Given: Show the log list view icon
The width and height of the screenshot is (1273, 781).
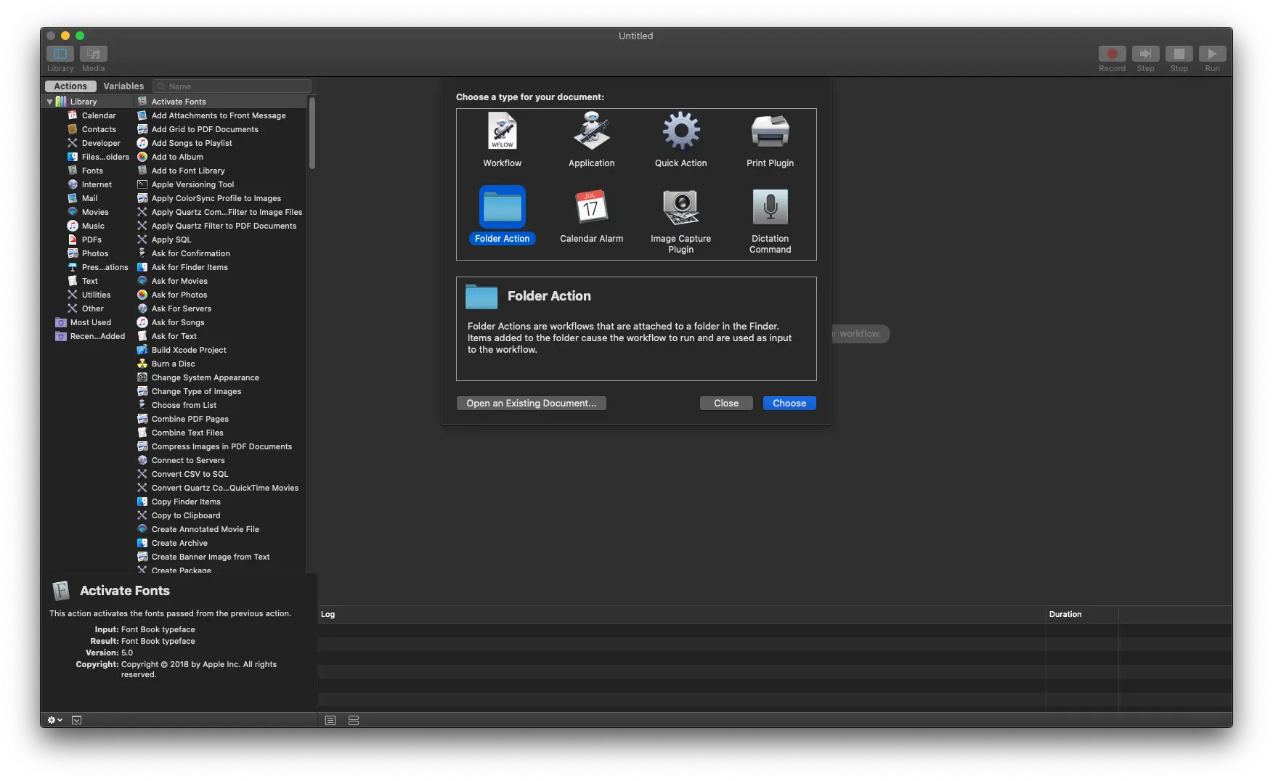Looking at the screenshot, I should 330,720.
